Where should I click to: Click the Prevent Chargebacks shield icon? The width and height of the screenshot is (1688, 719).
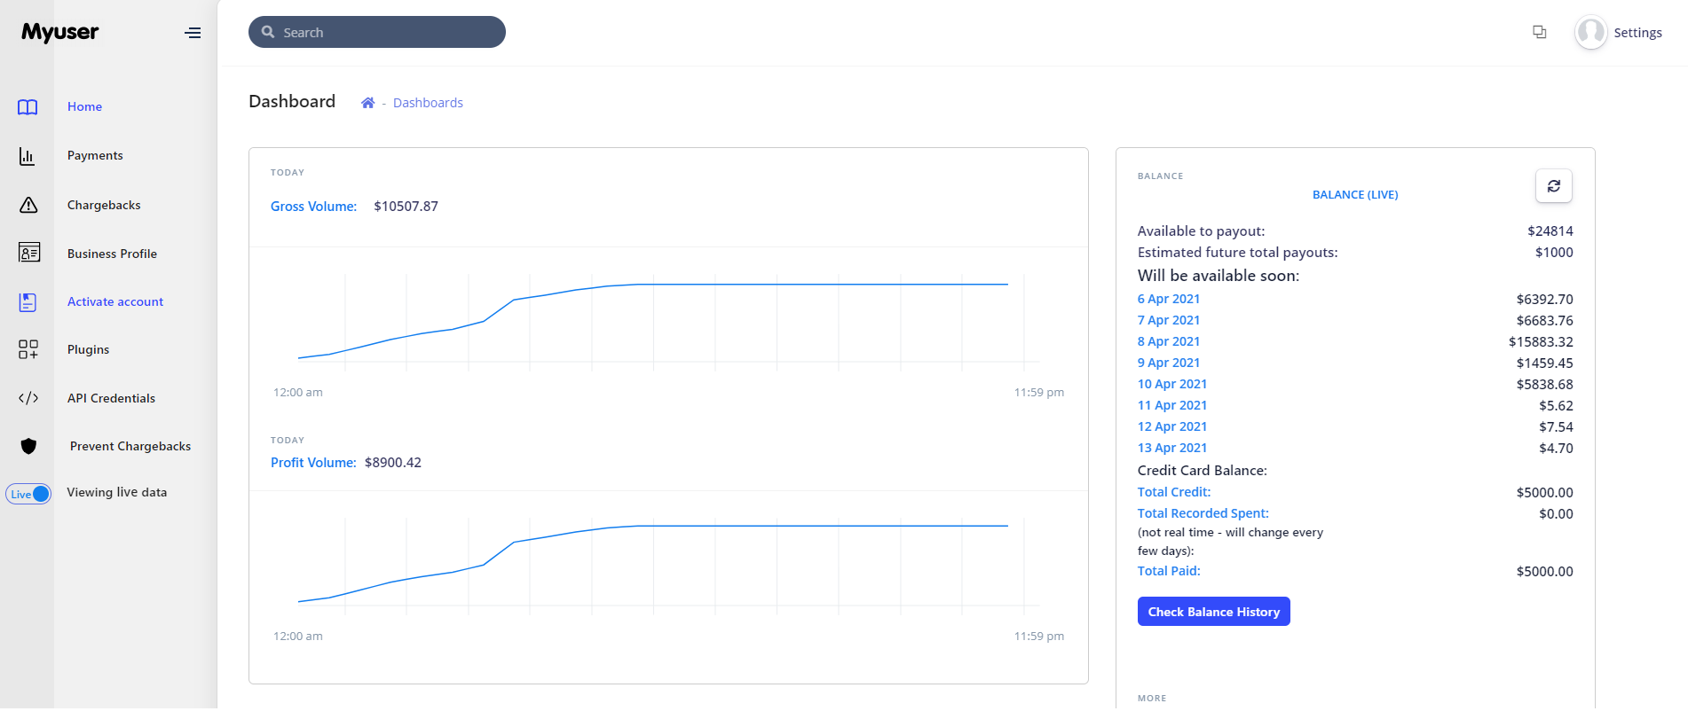click(28, 446)
